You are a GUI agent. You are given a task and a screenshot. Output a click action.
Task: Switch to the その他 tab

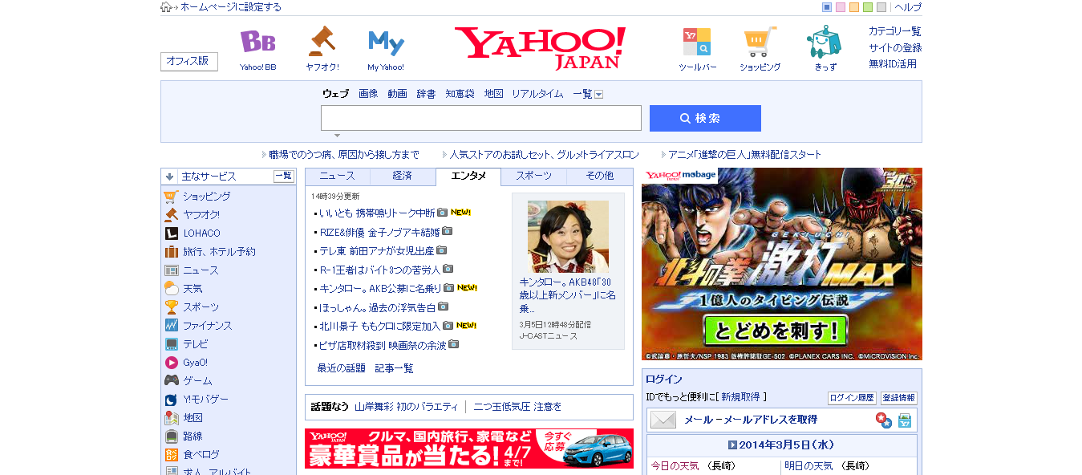[x=600, y=176]
